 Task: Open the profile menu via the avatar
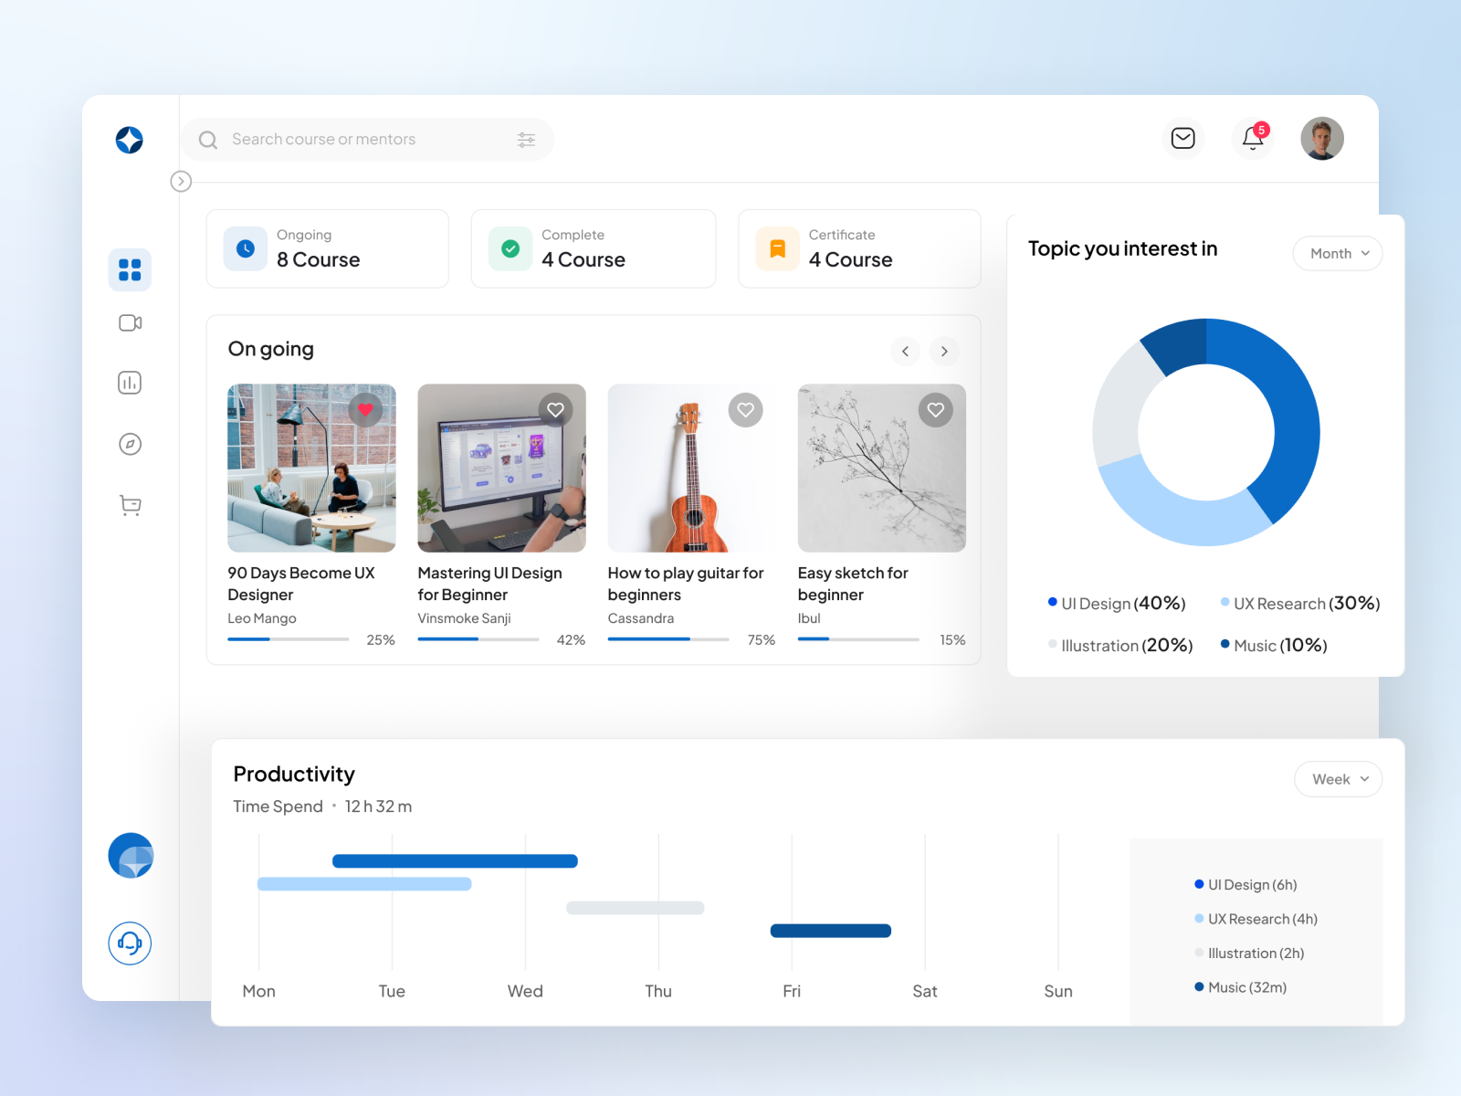[x=1320, y=139]
